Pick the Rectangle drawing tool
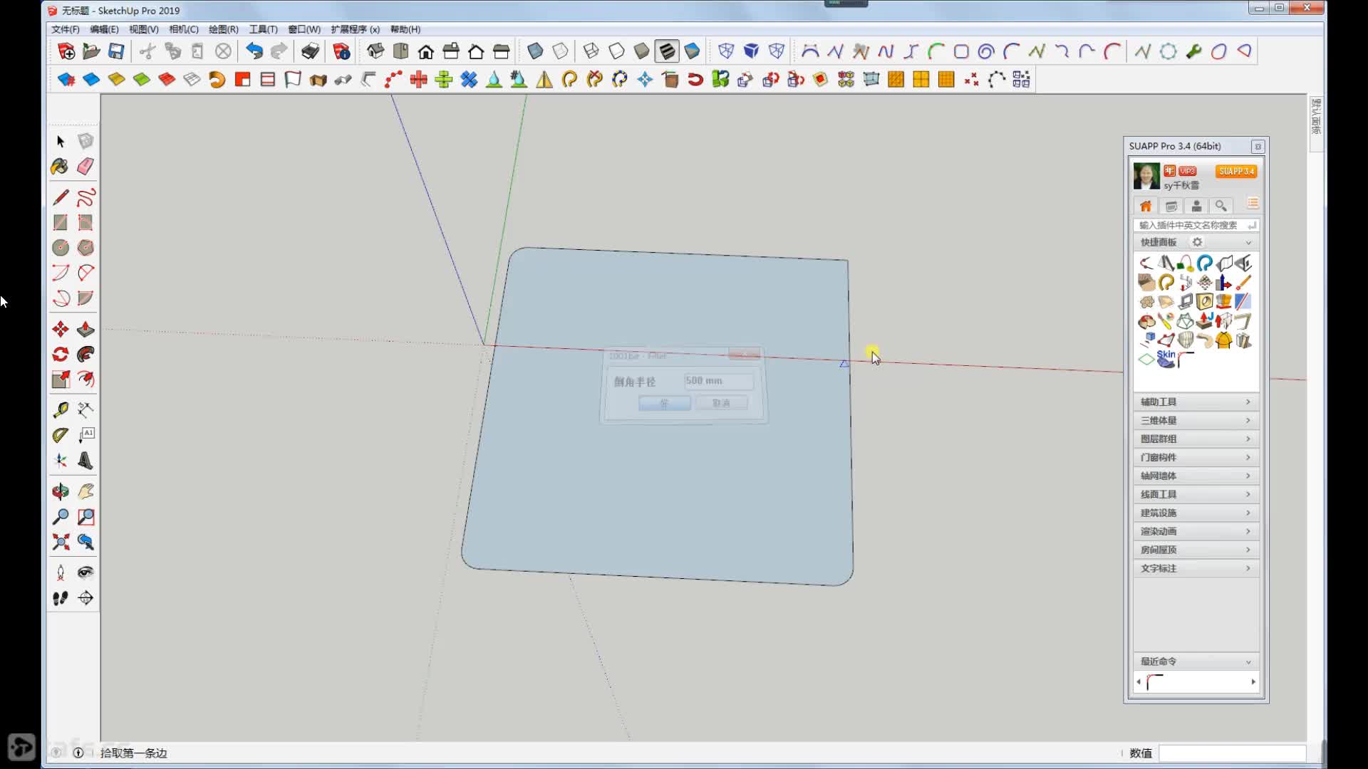Image resolution: width=1368 pixels, height=769 pixels. coord(61,222)
